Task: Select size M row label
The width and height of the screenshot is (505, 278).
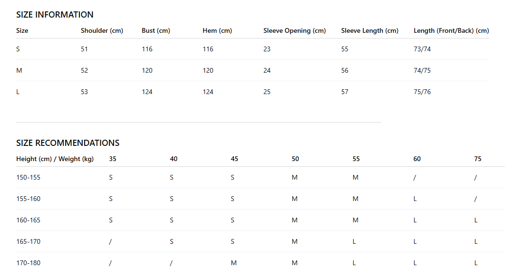Action: pyautogui.click(x=19, y=70)
